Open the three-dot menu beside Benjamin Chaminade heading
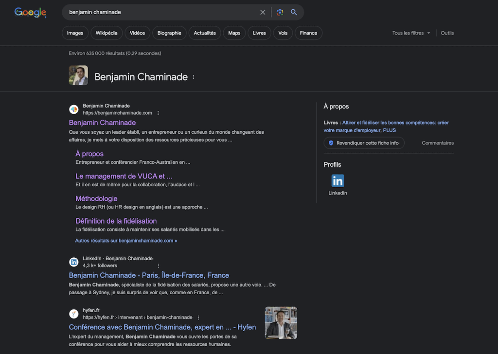The height and width of the screenshot is (354, 498). point(194,77)
